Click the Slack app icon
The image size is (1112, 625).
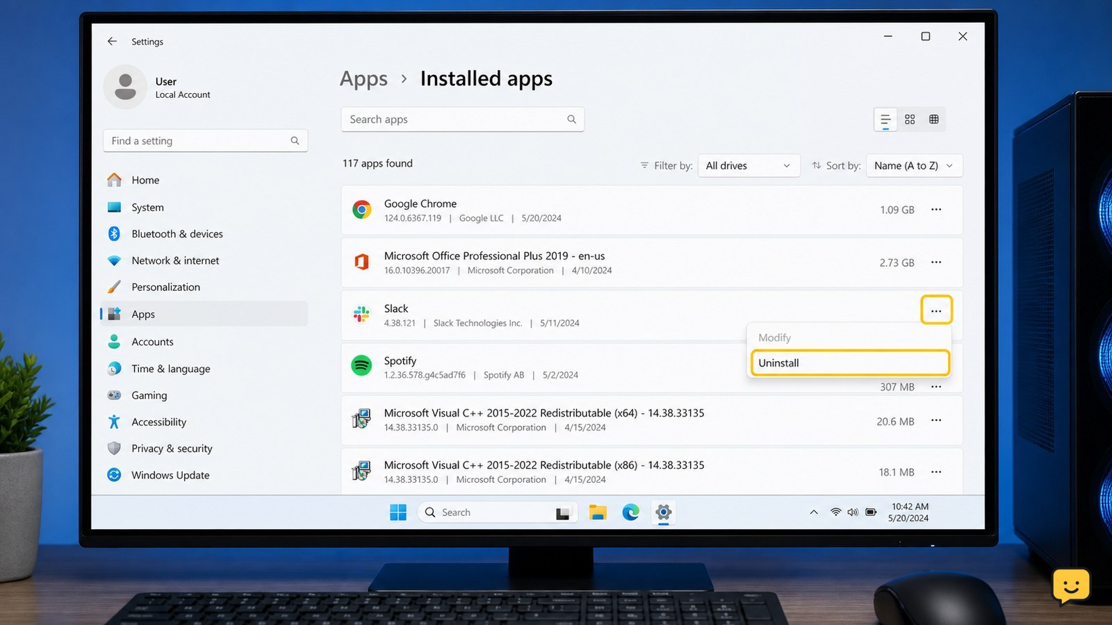(361, 314)
